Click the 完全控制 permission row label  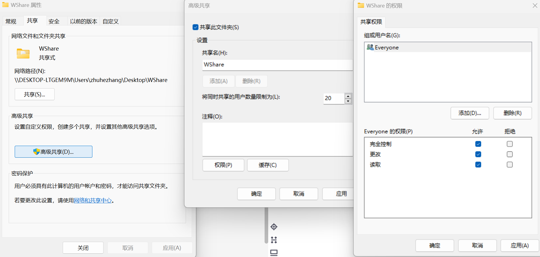tap(381, 144)
